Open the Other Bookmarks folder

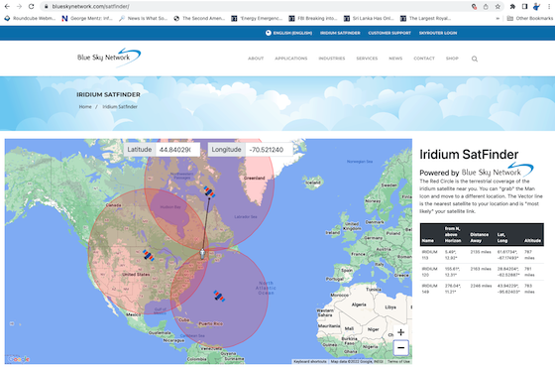pyautogui.click(x=530, y=19)
